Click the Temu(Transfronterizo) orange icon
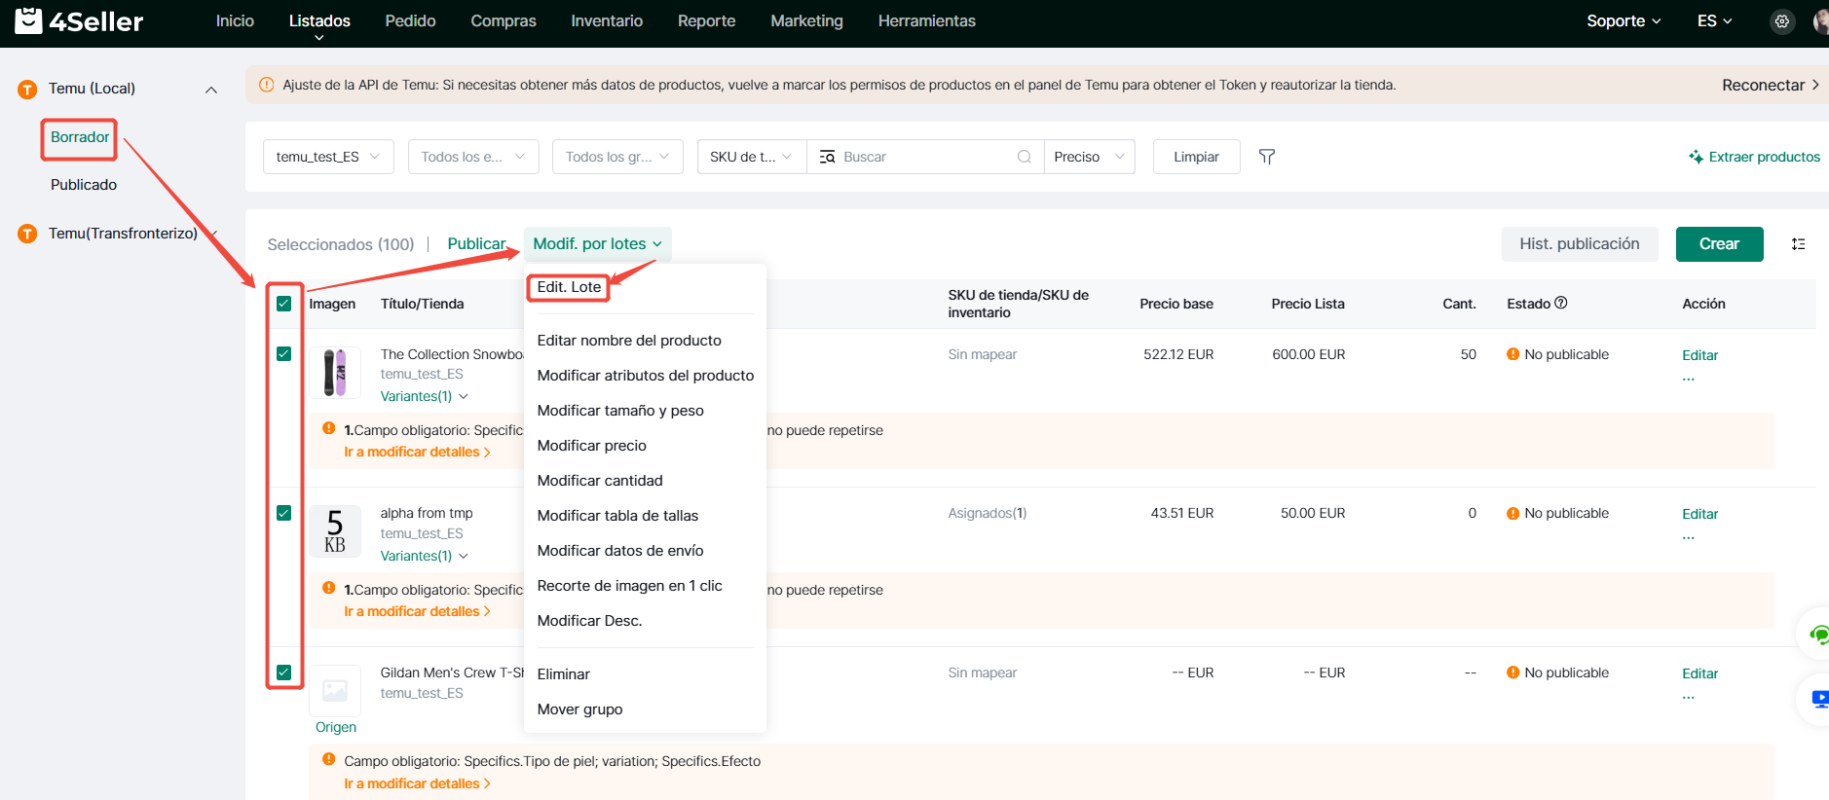The image size is (1829, 800). tap(27, 234)
